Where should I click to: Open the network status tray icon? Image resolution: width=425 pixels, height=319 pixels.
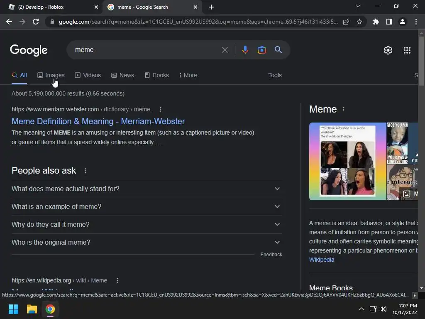[x=373, y=309]
